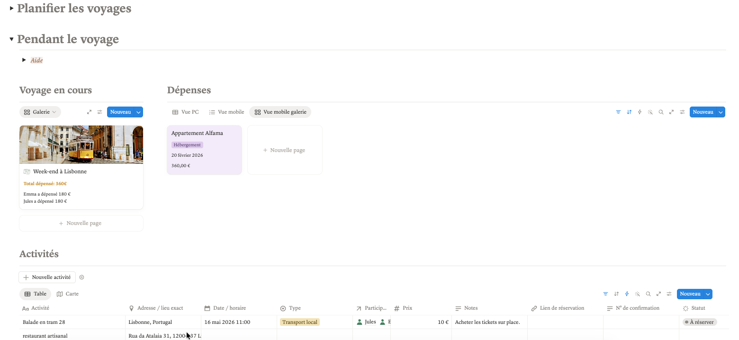Click Nouvelle activité button
This screenshot has width=739, height=340.
coord(47,277)
